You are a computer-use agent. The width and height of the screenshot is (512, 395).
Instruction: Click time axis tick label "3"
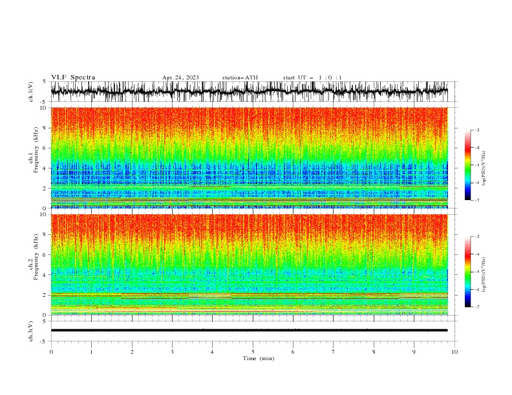click(172, 352)
